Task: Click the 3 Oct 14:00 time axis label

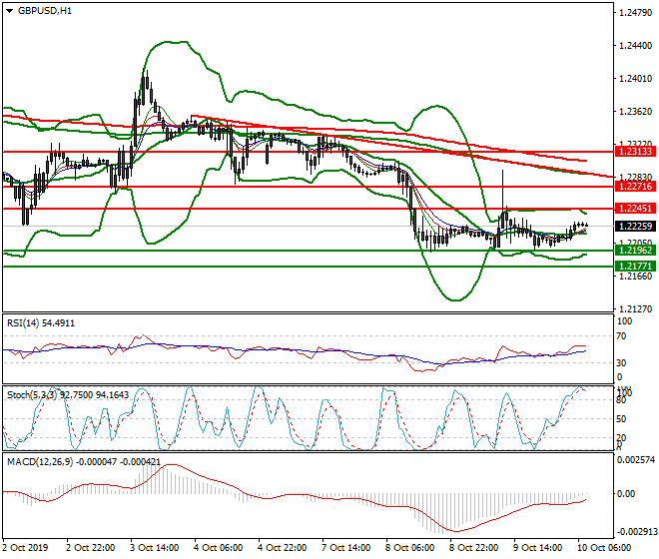Action: click(153, 548)
